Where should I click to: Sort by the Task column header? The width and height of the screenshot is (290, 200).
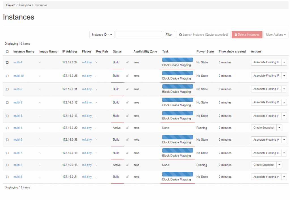click(x=165, y=51)
